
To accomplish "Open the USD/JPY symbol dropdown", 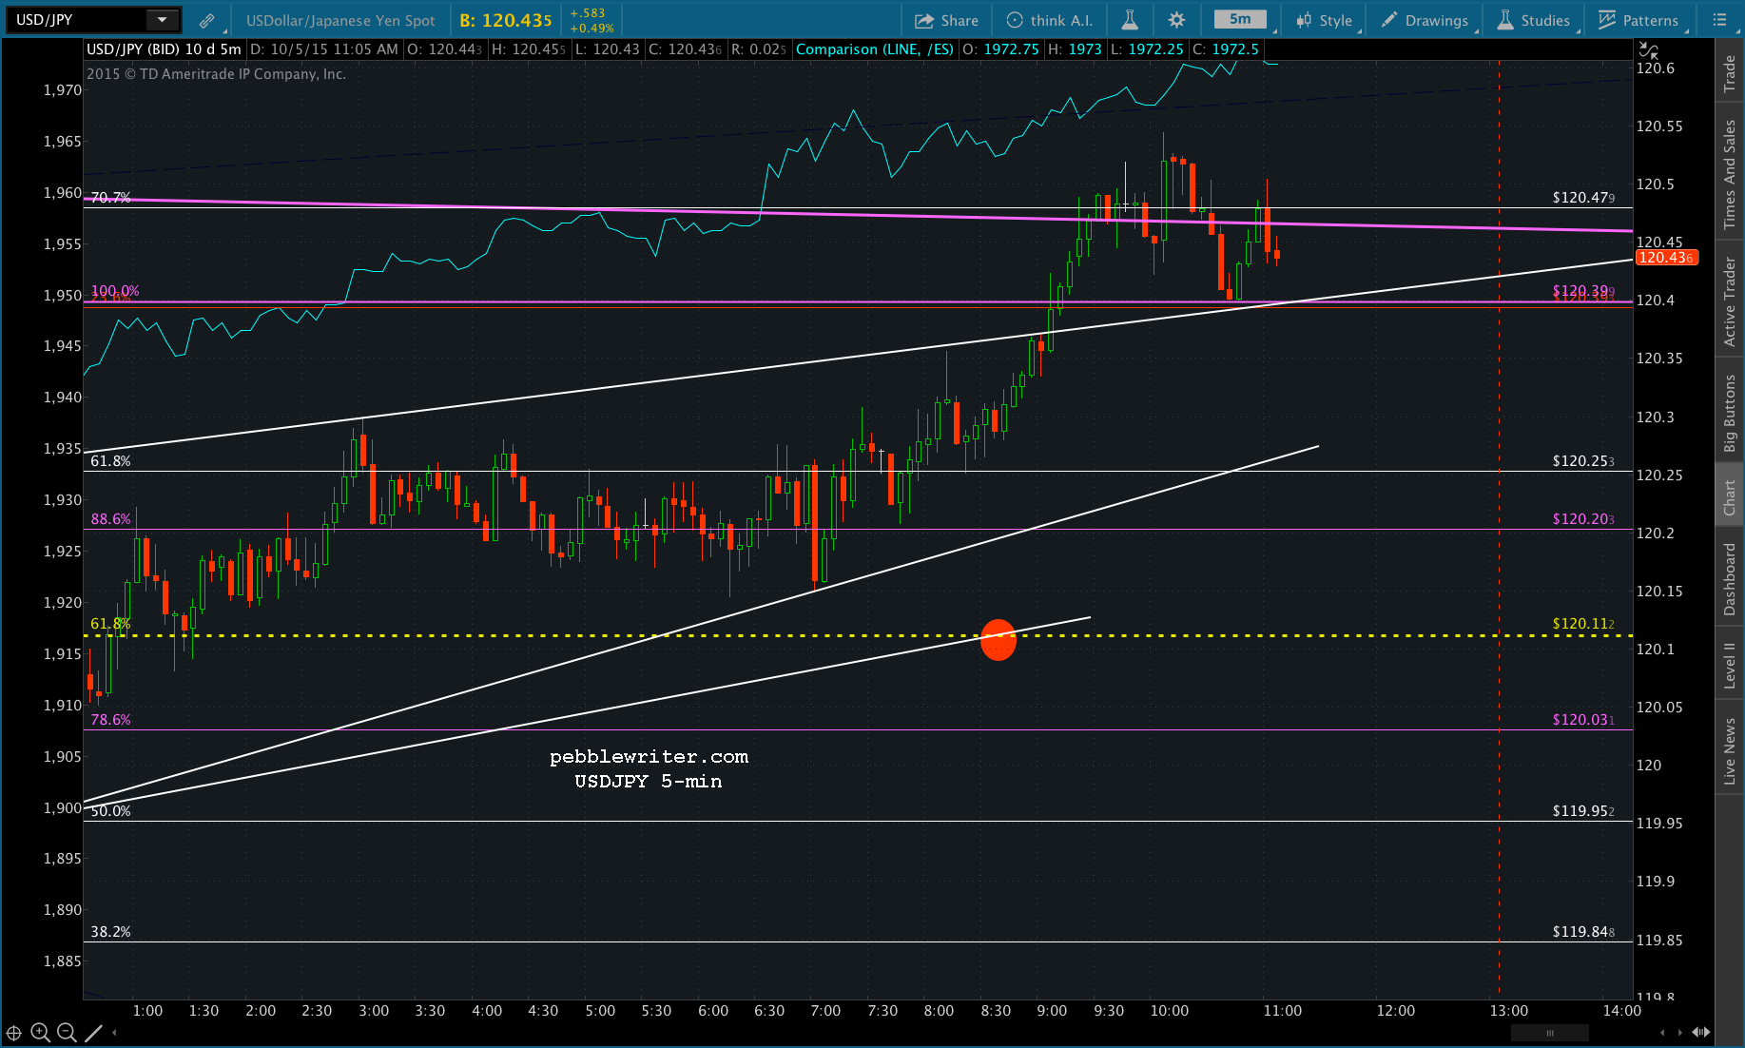I will (x=162, y=20).
